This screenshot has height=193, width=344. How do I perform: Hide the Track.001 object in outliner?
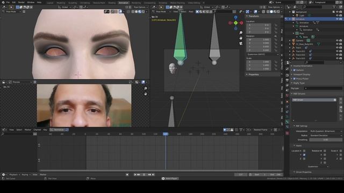point(337,51)
